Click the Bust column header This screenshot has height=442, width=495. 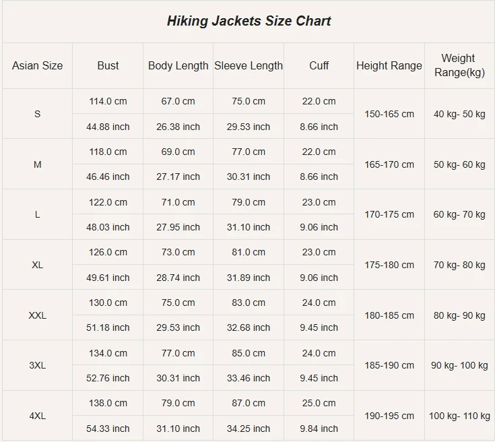(x=108, y=65)
